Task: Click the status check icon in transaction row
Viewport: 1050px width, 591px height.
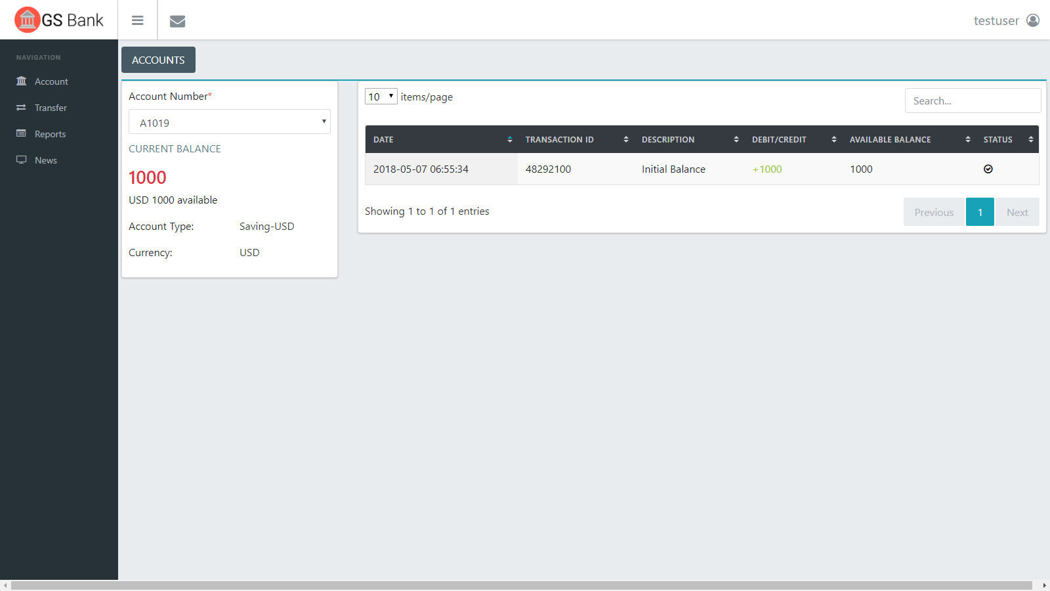Action: [x=988, y=169]
